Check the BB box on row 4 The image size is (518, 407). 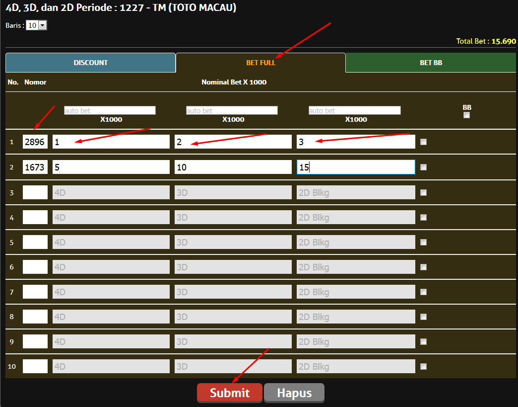pyautogui.click(x=423, y=217)
